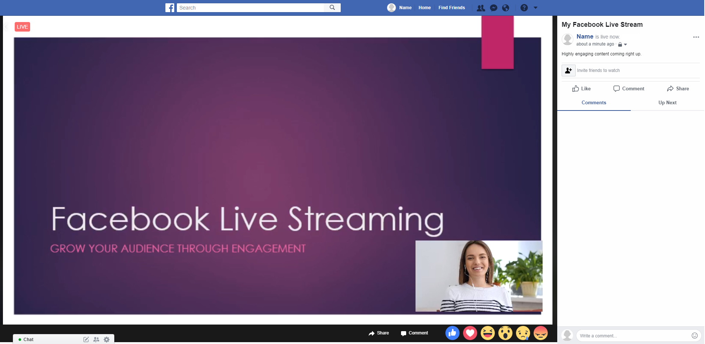Open the privacy audience dropdown arrow
Screen dimensions: 705x344
click(x=625, y=44)
